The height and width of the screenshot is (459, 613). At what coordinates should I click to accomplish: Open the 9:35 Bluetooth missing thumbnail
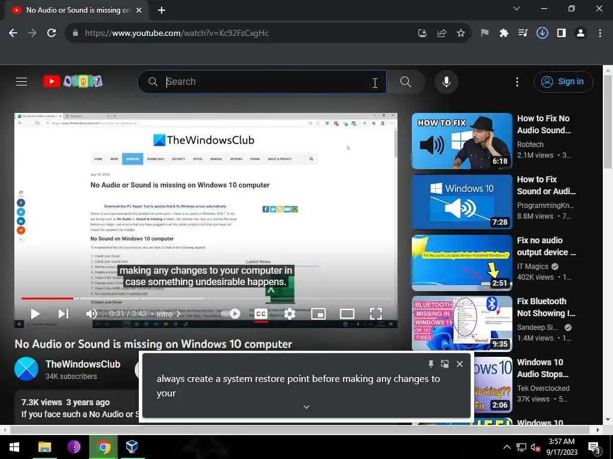click(x=462, y=323)
